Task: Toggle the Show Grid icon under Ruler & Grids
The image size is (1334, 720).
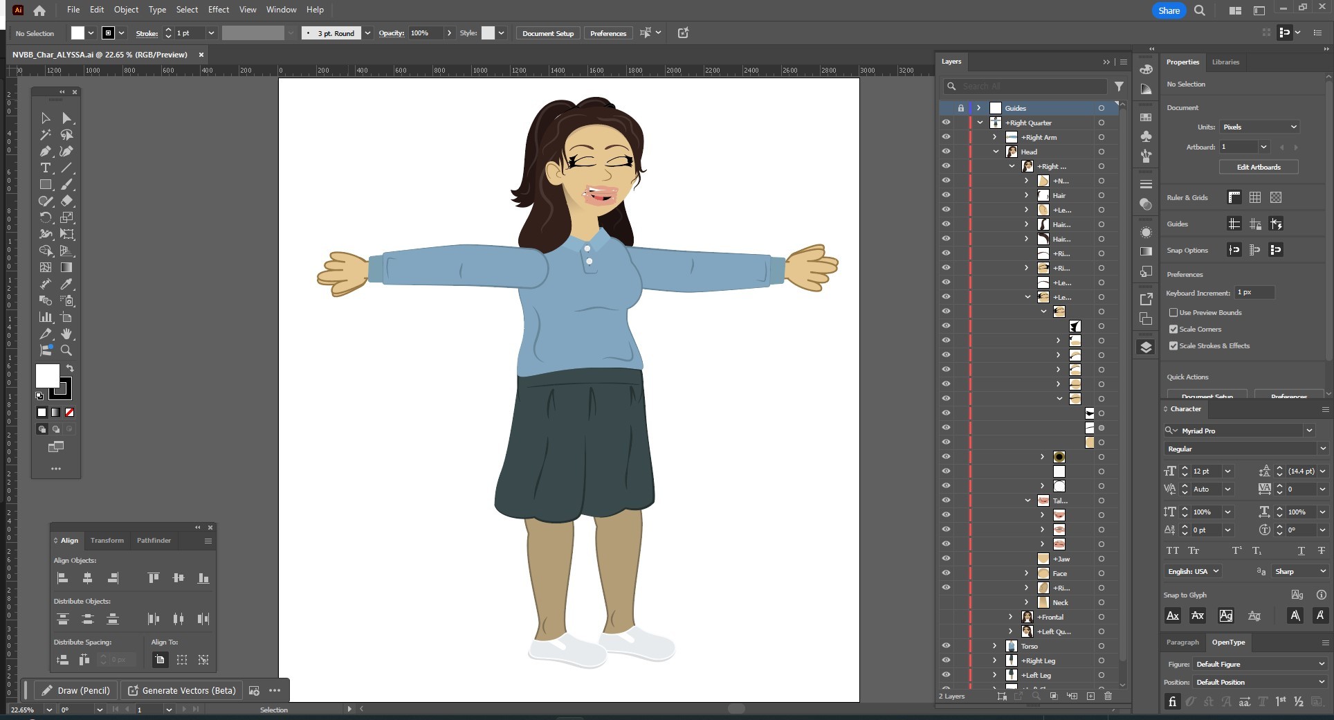Action: pyautogui.click(x=1254, y=197)
